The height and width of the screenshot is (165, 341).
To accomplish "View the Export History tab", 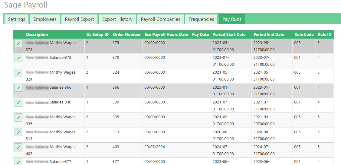I will coord(117,19).
